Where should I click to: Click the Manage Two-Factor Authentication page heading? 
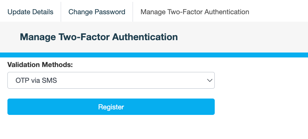coord(99,37)
